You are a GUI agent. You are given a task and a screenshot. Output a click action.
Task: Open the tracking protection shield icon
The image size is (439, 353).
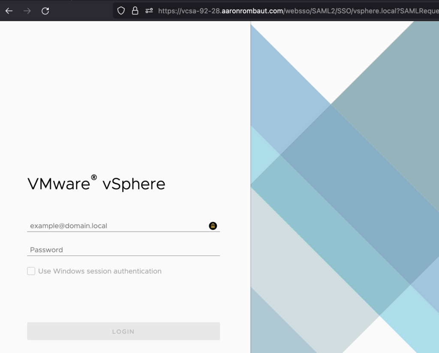pos(121,11)
